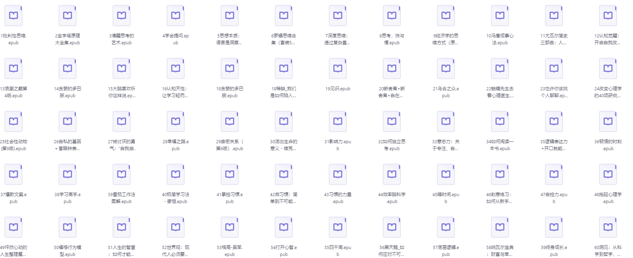The image size is (633, 258).
Task: Pick the 57底层逻辑.epub file icon
Action: coord(446,227)
